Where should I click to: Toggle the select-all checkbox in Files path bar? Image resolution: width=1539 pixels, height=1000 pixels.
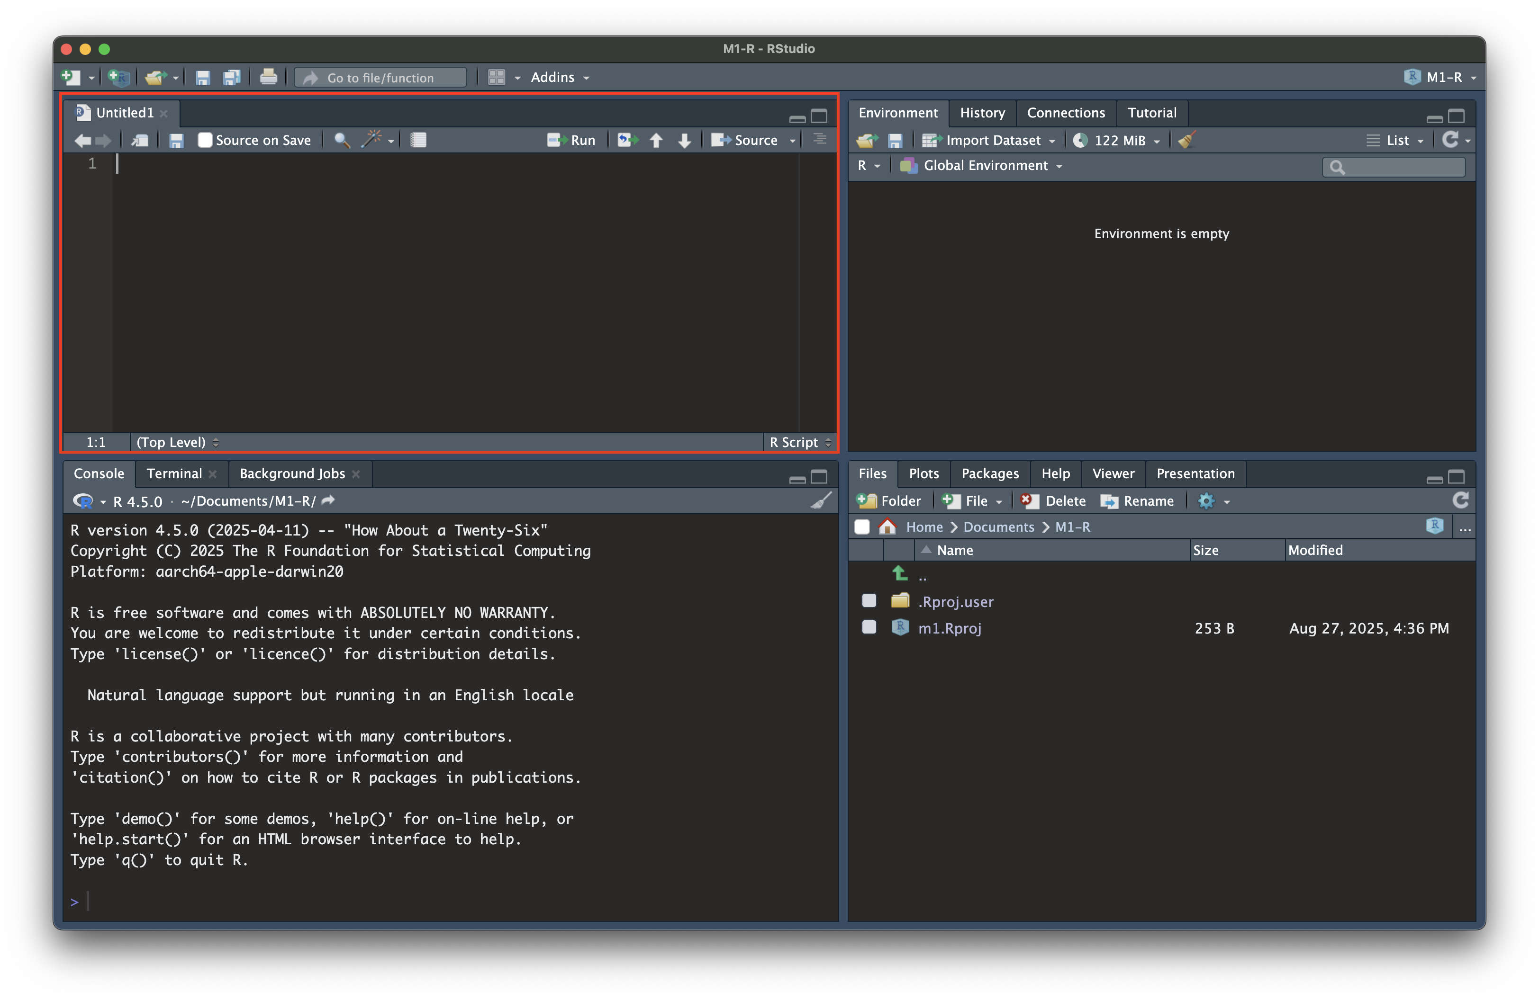[x=862, y=527]
